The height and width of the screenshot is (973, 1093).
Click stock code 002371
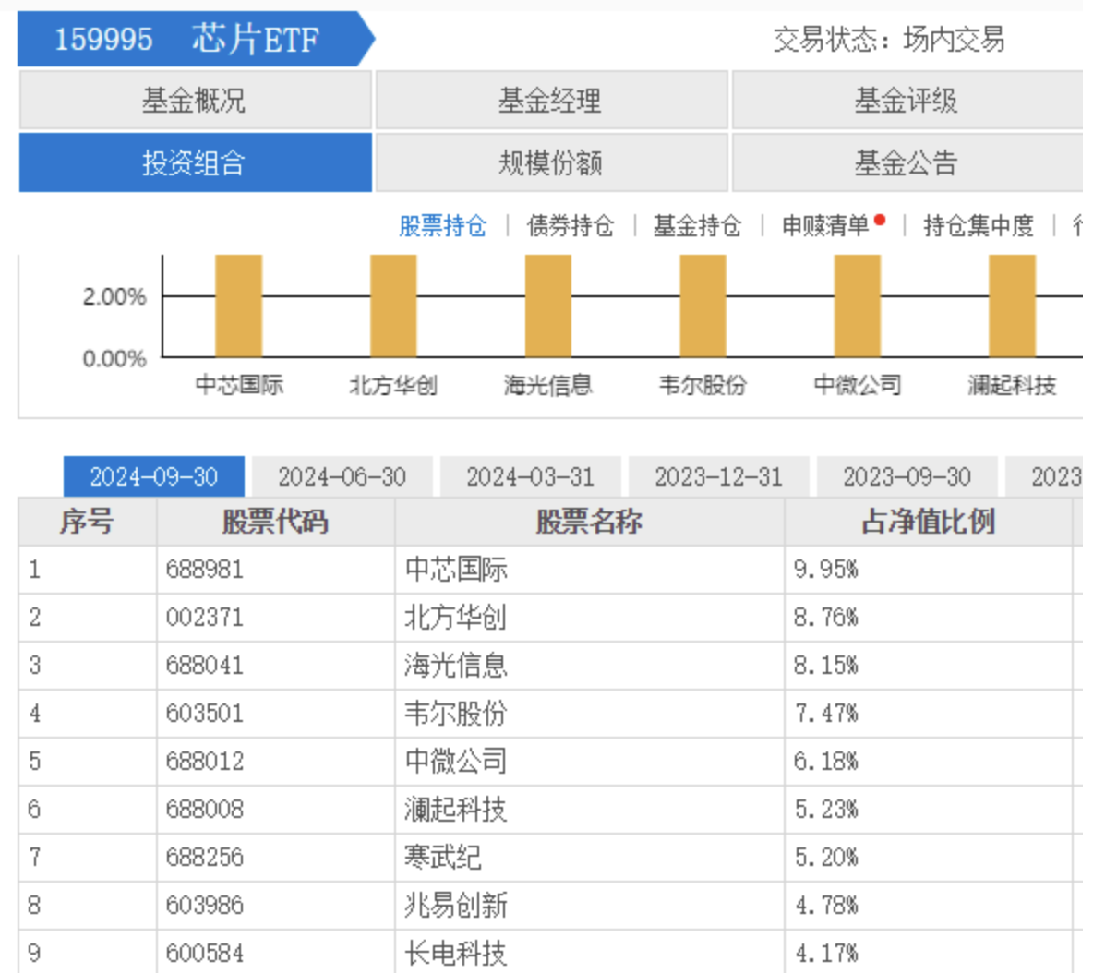coord(205,618)
